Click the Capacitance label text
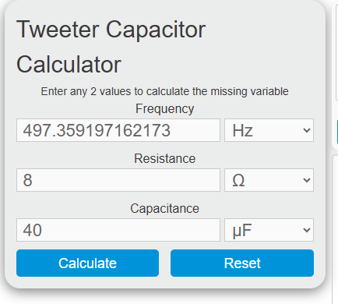Image resolution: width=338 pixels, height=304 pixels. tap(164, 209)
